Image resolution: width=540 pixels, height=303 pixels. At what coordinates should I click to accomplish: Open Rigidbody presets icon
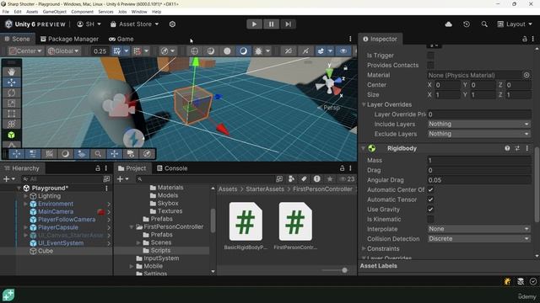pyautogui.click(x=517, y=148)
